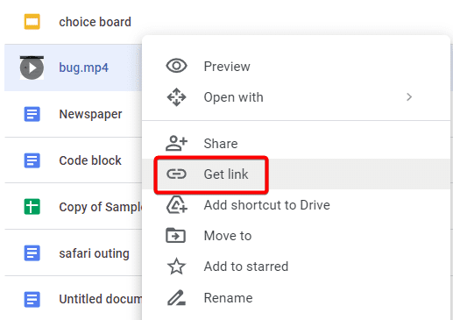This screenshot has height=320, width=453.
Task: Click the eye Preview icon
Action: [x=176, y=66]
